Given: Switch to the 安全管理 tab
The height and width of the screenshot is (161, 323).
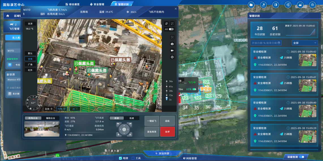Looking at the screenshot, I should click(x=97, y=4).
